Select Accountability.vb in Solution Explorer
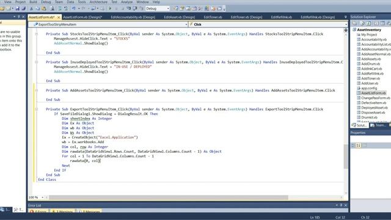The image size is (391, 220). [374, 39]
